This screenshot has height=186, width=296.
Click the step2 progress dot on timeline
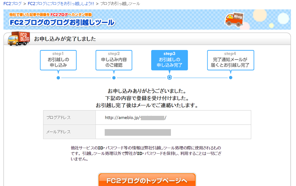[114, 78]
